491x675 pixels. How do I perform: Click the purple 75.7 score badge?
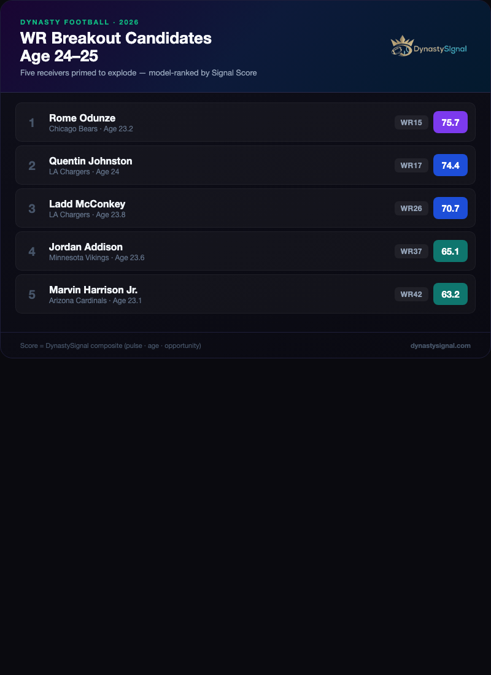(x=450, y=122)
